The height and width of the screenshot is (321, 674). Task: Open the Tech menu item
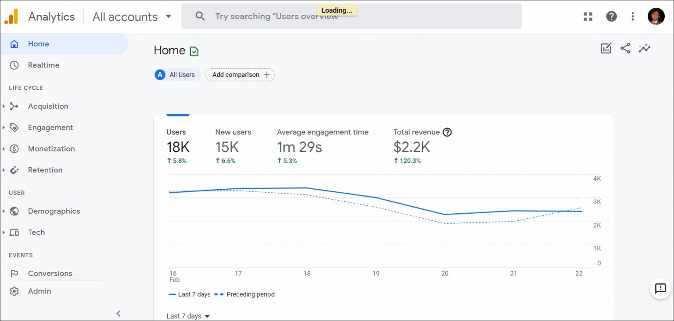pos(36,232)
